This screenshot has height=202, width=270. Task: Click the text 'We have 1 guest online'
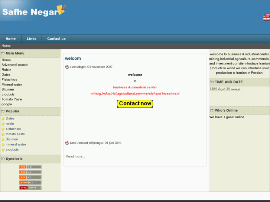tap(227, 117)
